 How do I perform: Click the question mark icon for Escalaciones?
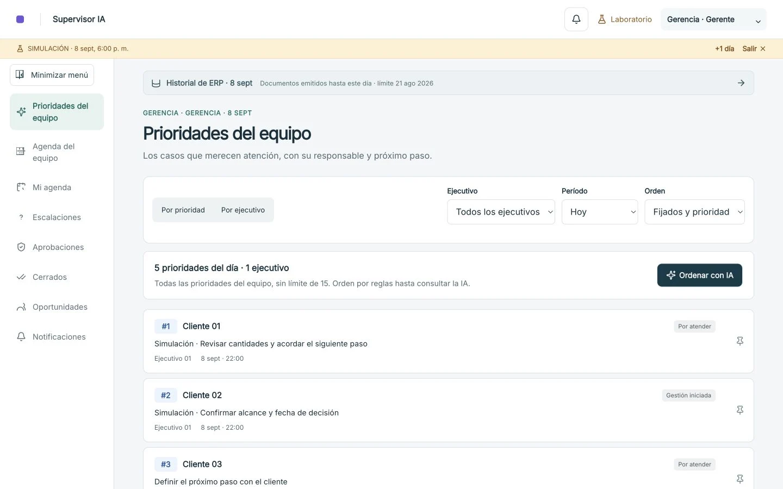tap(21, 217)
